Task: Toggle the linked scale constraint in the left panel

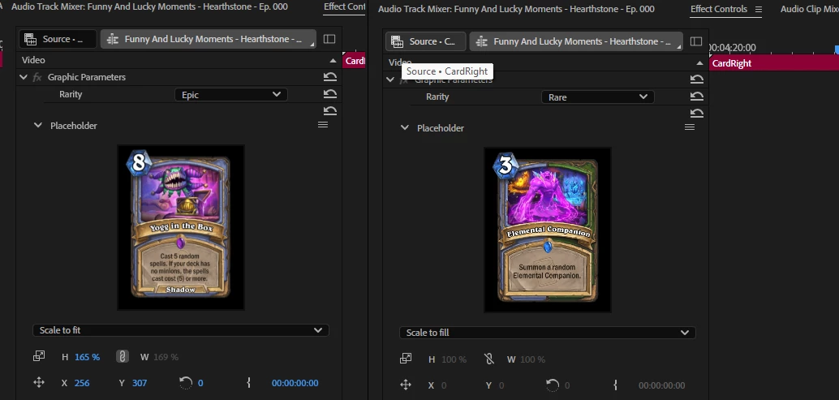Action: point(122,356)
